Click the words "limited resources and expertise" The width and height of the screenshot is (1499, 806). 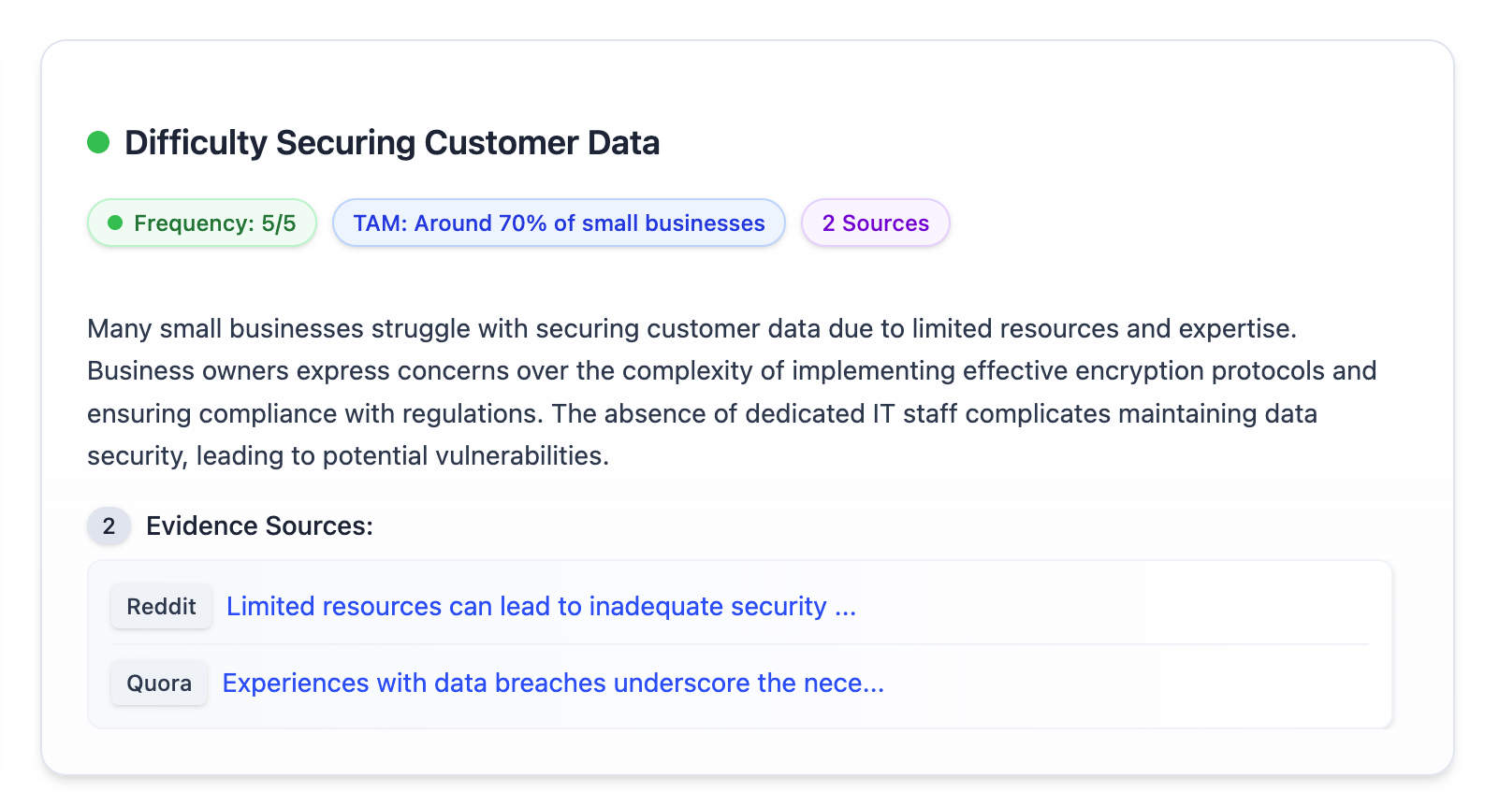tap(1104, 329)
